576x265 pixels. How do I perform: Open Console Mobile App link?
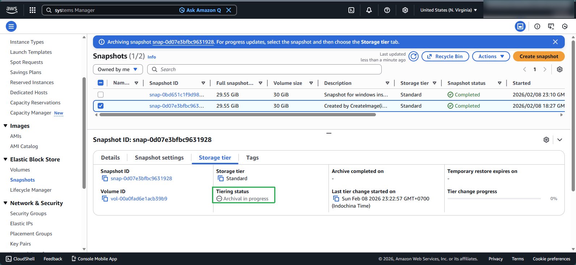click(x=94, y=259)
